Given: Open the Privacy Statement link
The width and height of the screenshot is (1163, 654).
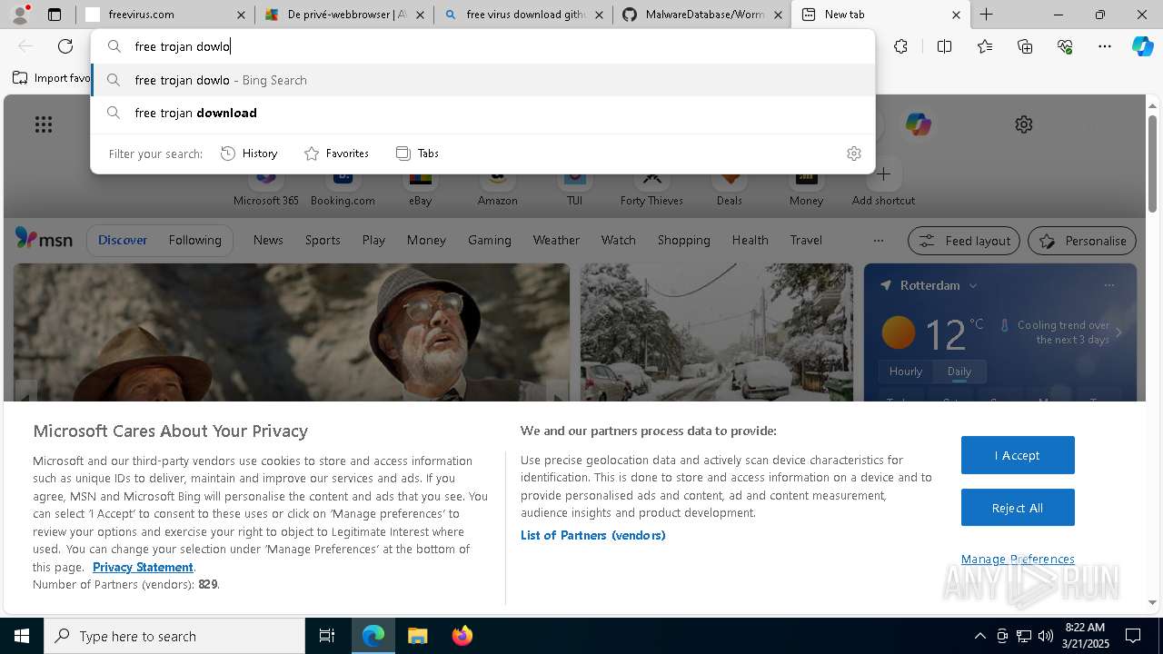Looking at the screenshot, I should (143, 567).
